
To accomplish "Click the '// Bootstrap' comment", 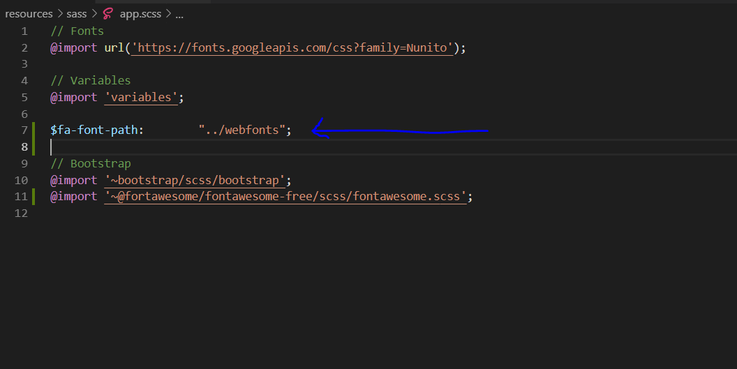I will (x=91, y=164).
